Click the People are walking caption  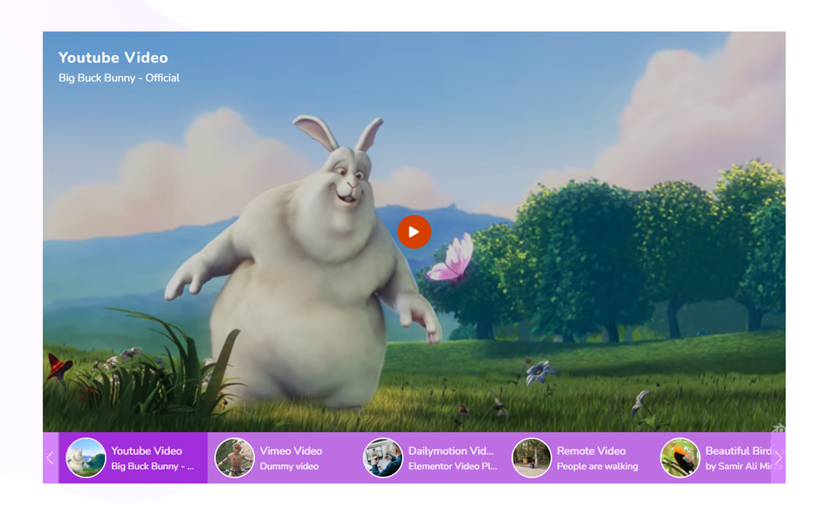(597, 466)
